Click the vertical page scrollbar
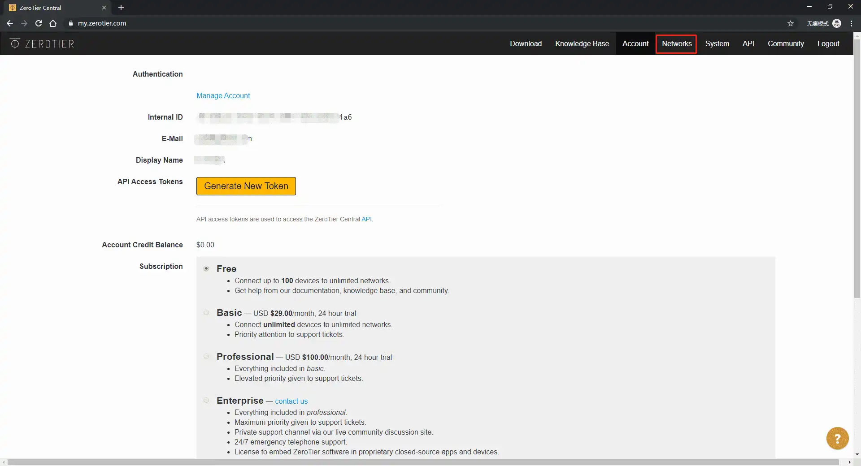The height and width of the screenshot is (466, 861). click(x=857, y=168)
